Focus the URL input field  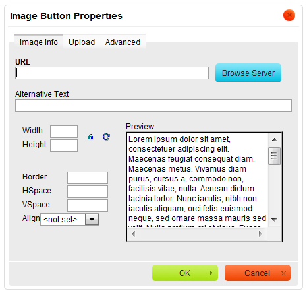[x=112, y=73]
